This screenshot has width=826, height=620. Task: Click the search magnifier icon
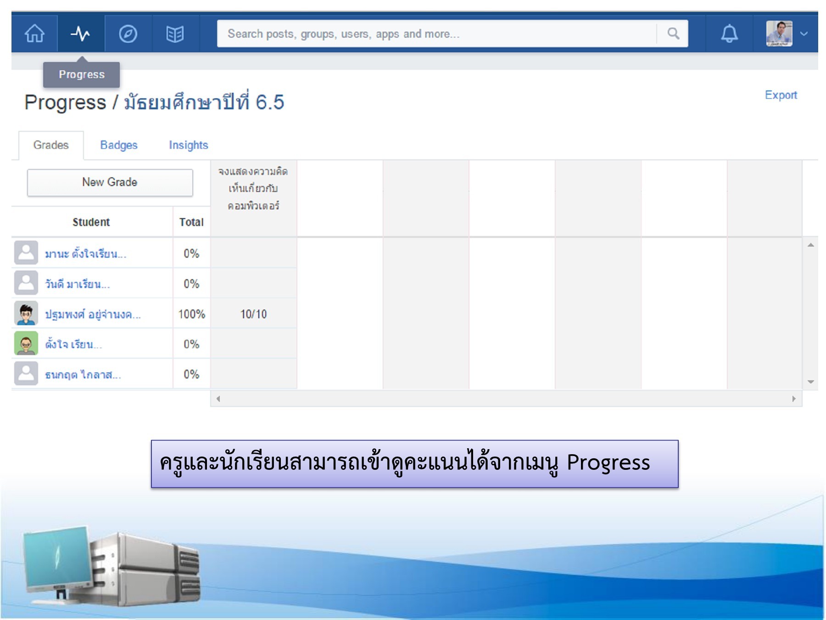(x=673, y=33)
